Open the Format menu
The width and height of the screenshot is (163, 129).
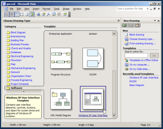click(46, 9)
